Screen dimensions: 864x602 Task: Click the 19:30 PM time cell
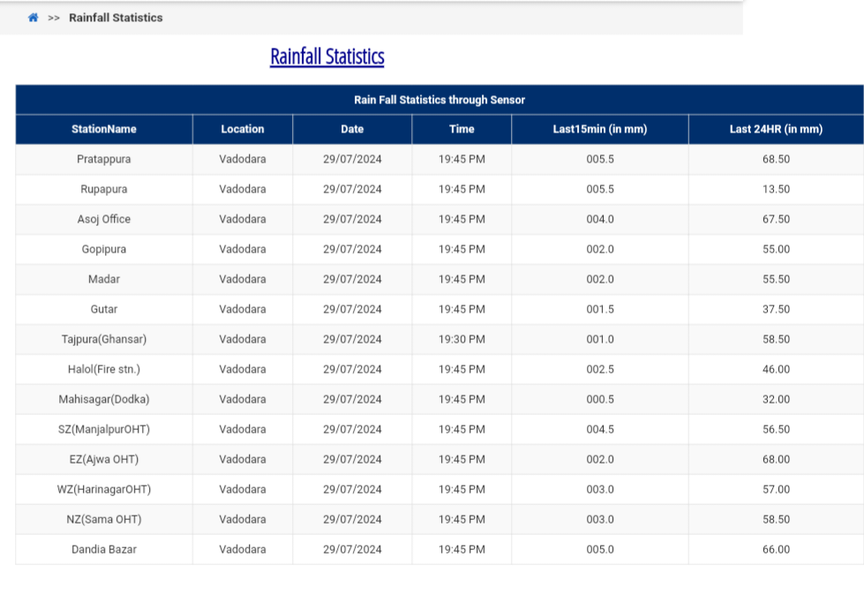[x=462, y=340]
